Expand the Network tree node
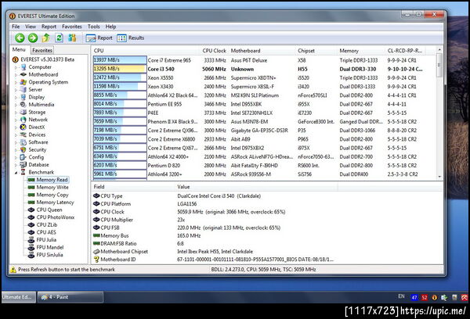 click(16, 120)
